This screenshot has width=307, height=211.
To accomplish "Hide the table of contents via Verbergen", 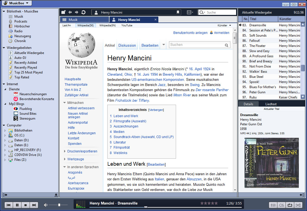I will tap(156, 110).
